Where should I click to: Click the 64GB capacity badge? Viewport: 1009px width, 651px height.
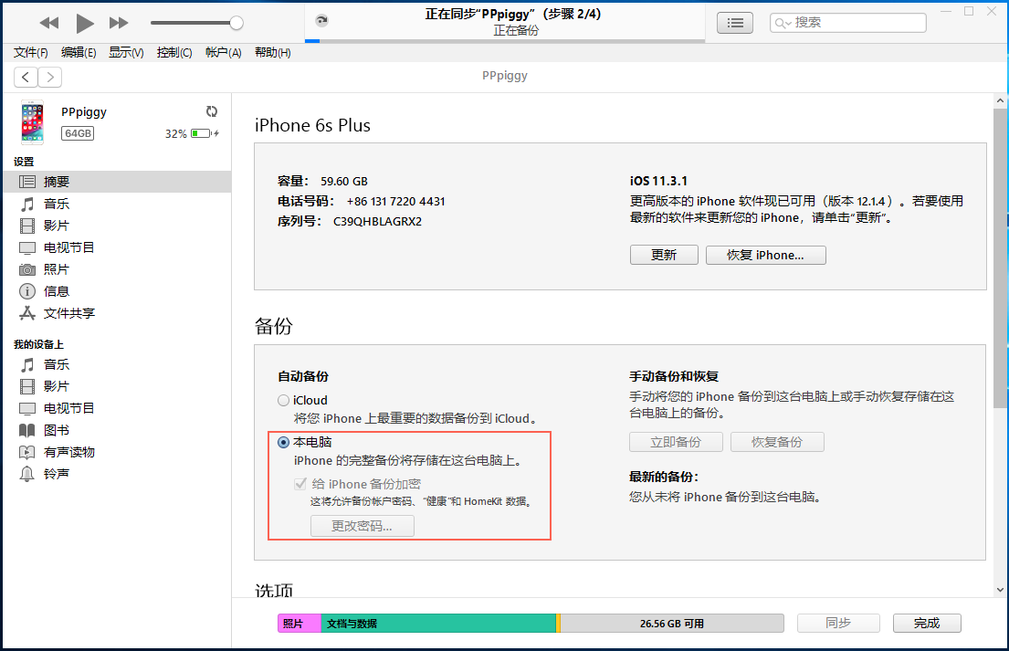[x=78, y=133]
